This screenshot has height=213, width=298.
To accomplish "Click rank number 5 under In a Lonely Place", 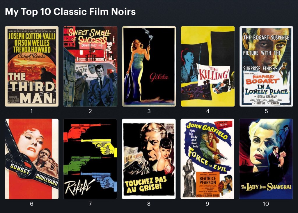I will [x=267, y=111].
